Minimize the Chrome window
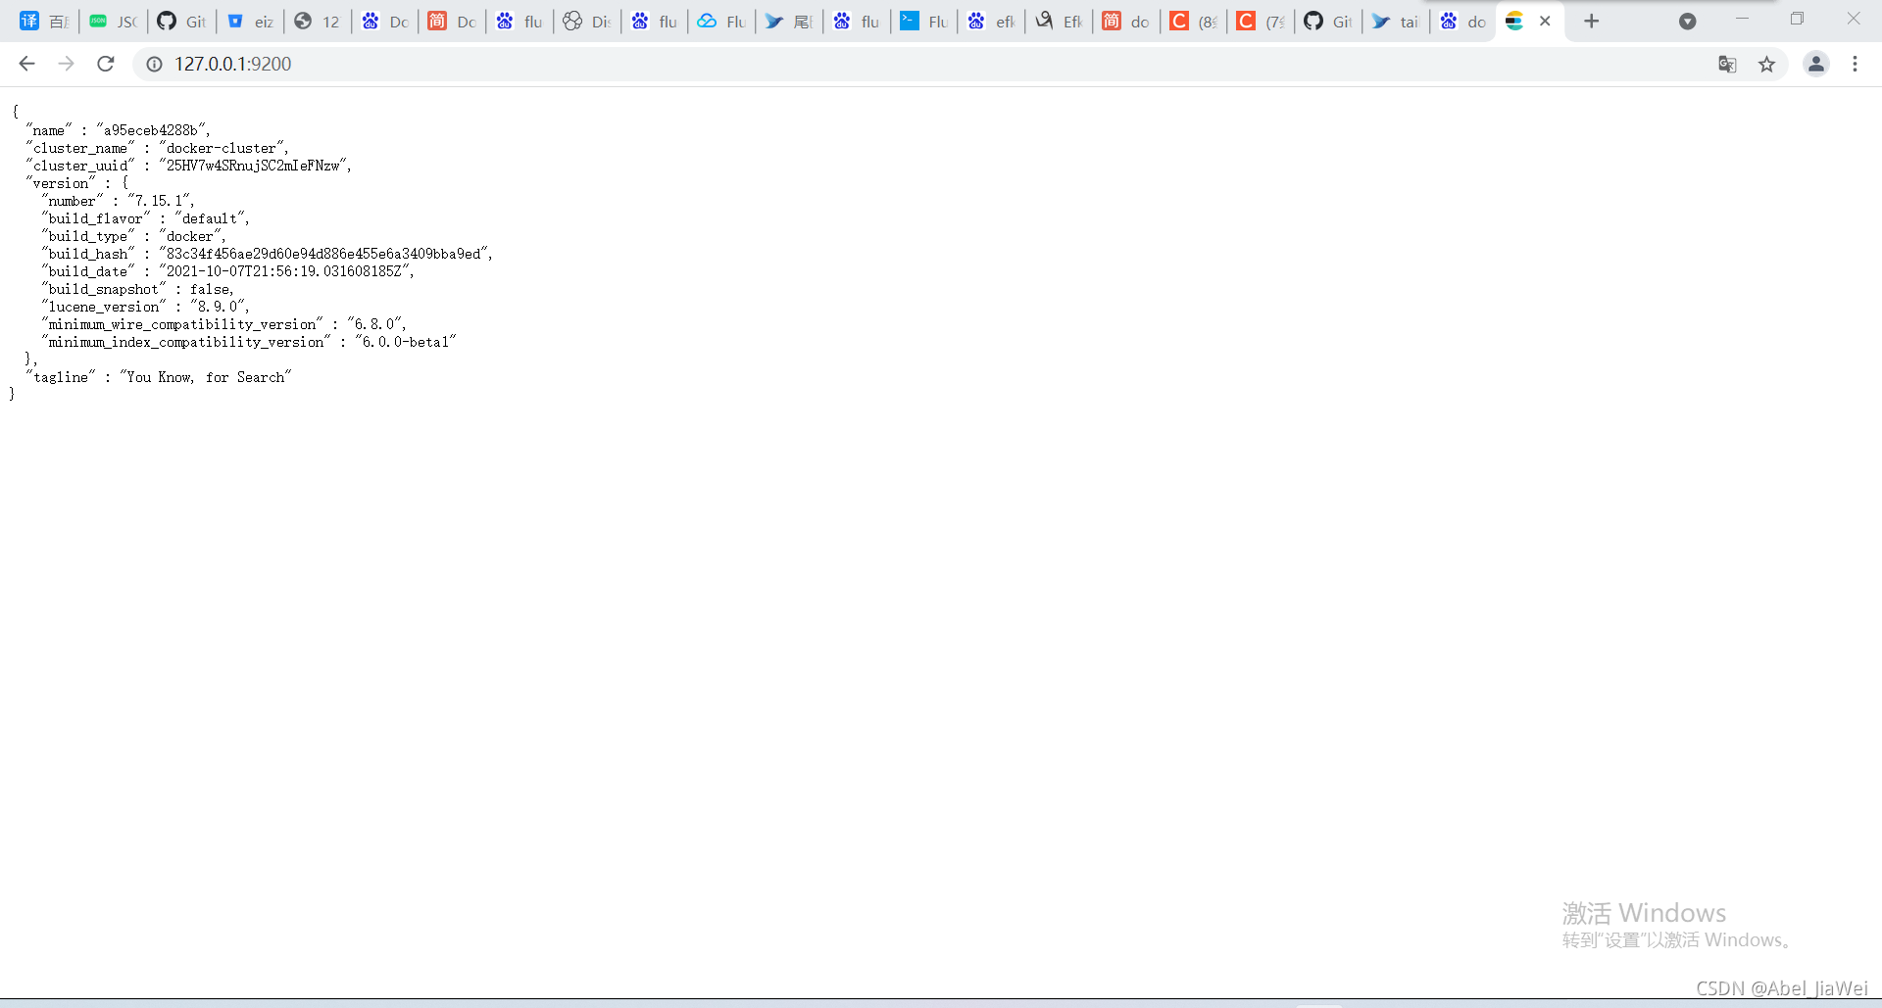The height and width of the screenshot is (1008, 1882). point(1742,19)
